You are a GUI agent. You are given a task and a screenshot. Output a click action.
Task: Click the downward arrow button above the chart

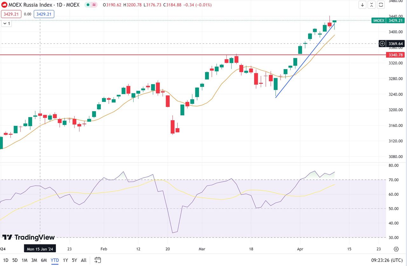(x=362, y=5)
